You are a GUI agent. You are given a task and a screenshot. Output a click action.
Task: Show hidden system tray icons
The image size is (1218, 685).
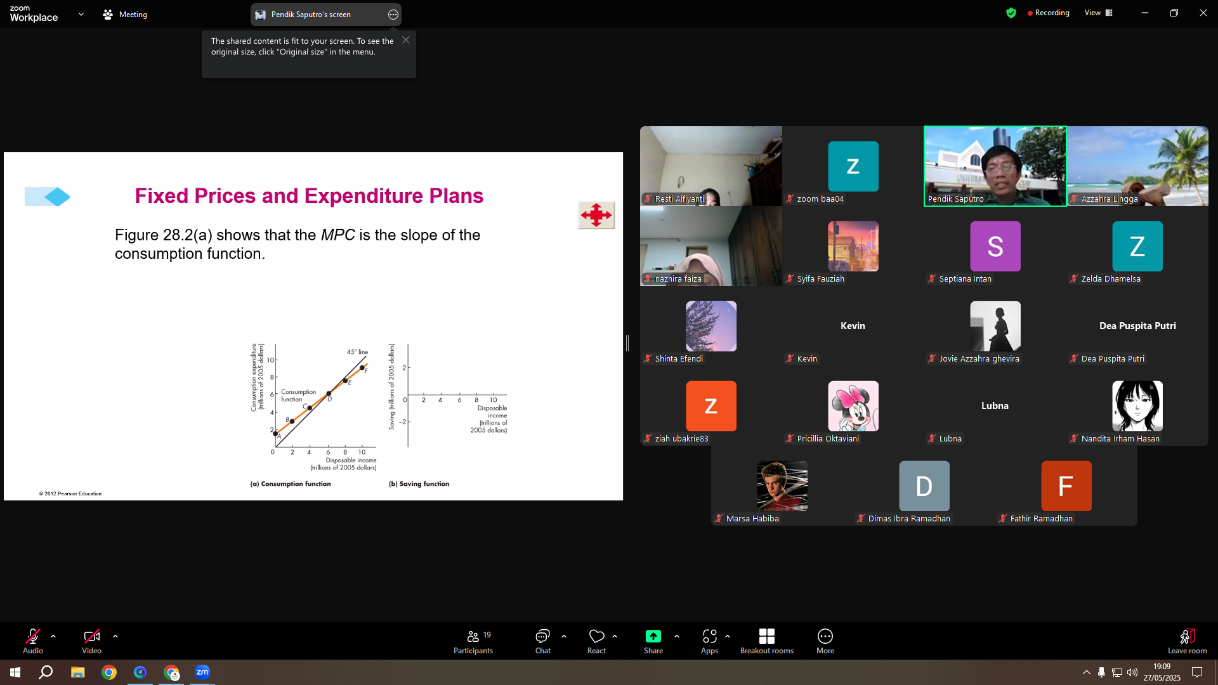(x=1087, y=672)
